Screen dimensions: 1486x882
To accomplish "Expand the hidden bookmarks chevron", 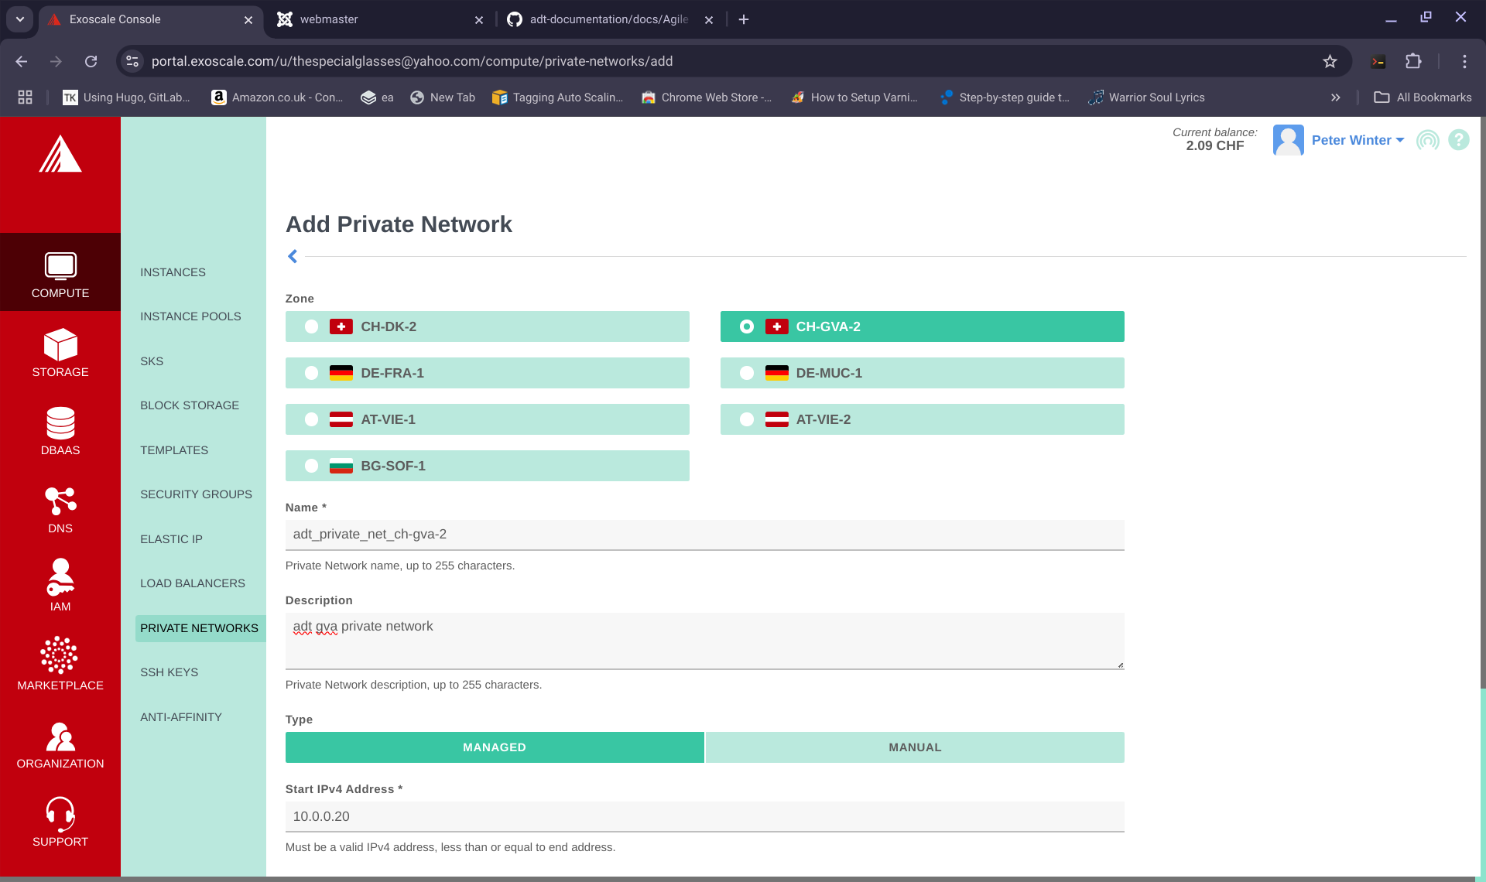I will click(x=1335, y=97).
